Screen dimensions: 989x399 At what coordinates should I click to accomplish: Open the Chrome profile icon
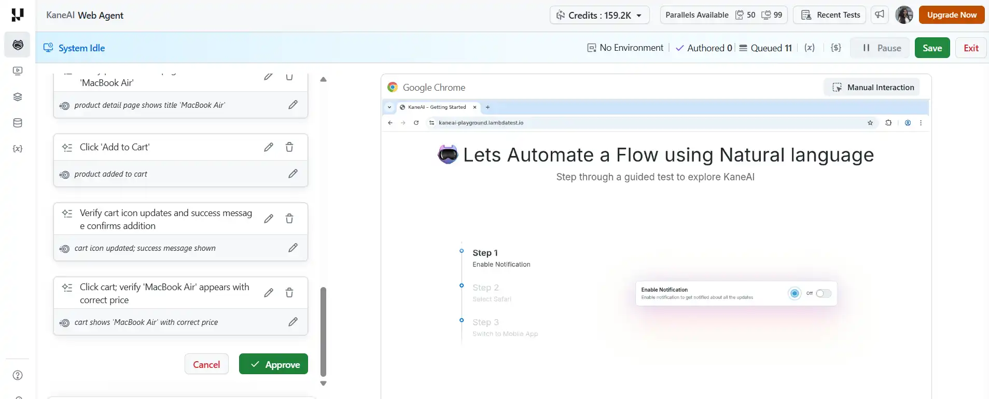click(908, 123)
